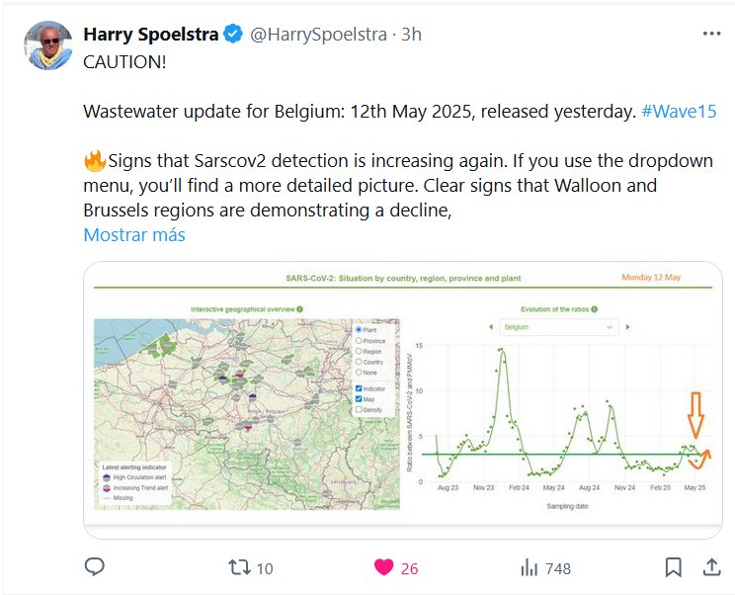This screenshot has width=735, height=595.
Task: Enable the Density checkbox
Action: (359, 409)
